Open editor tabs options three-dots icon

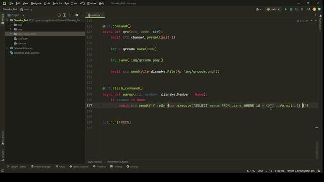[x=316, y=15]
